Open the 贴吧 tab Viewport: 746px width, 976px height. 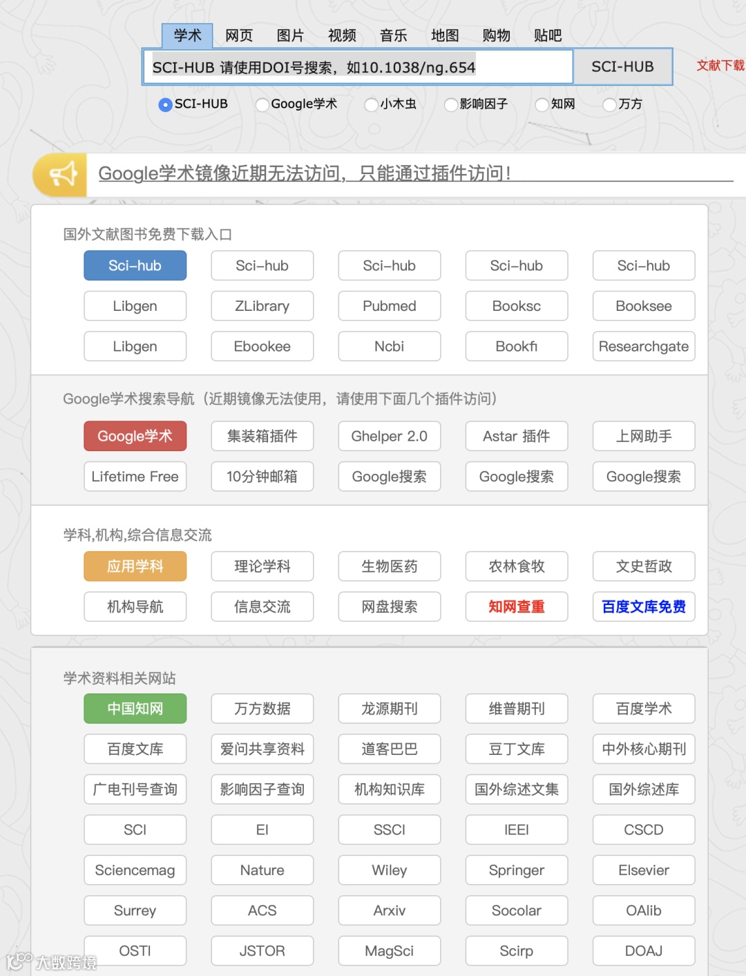point(548,35)
